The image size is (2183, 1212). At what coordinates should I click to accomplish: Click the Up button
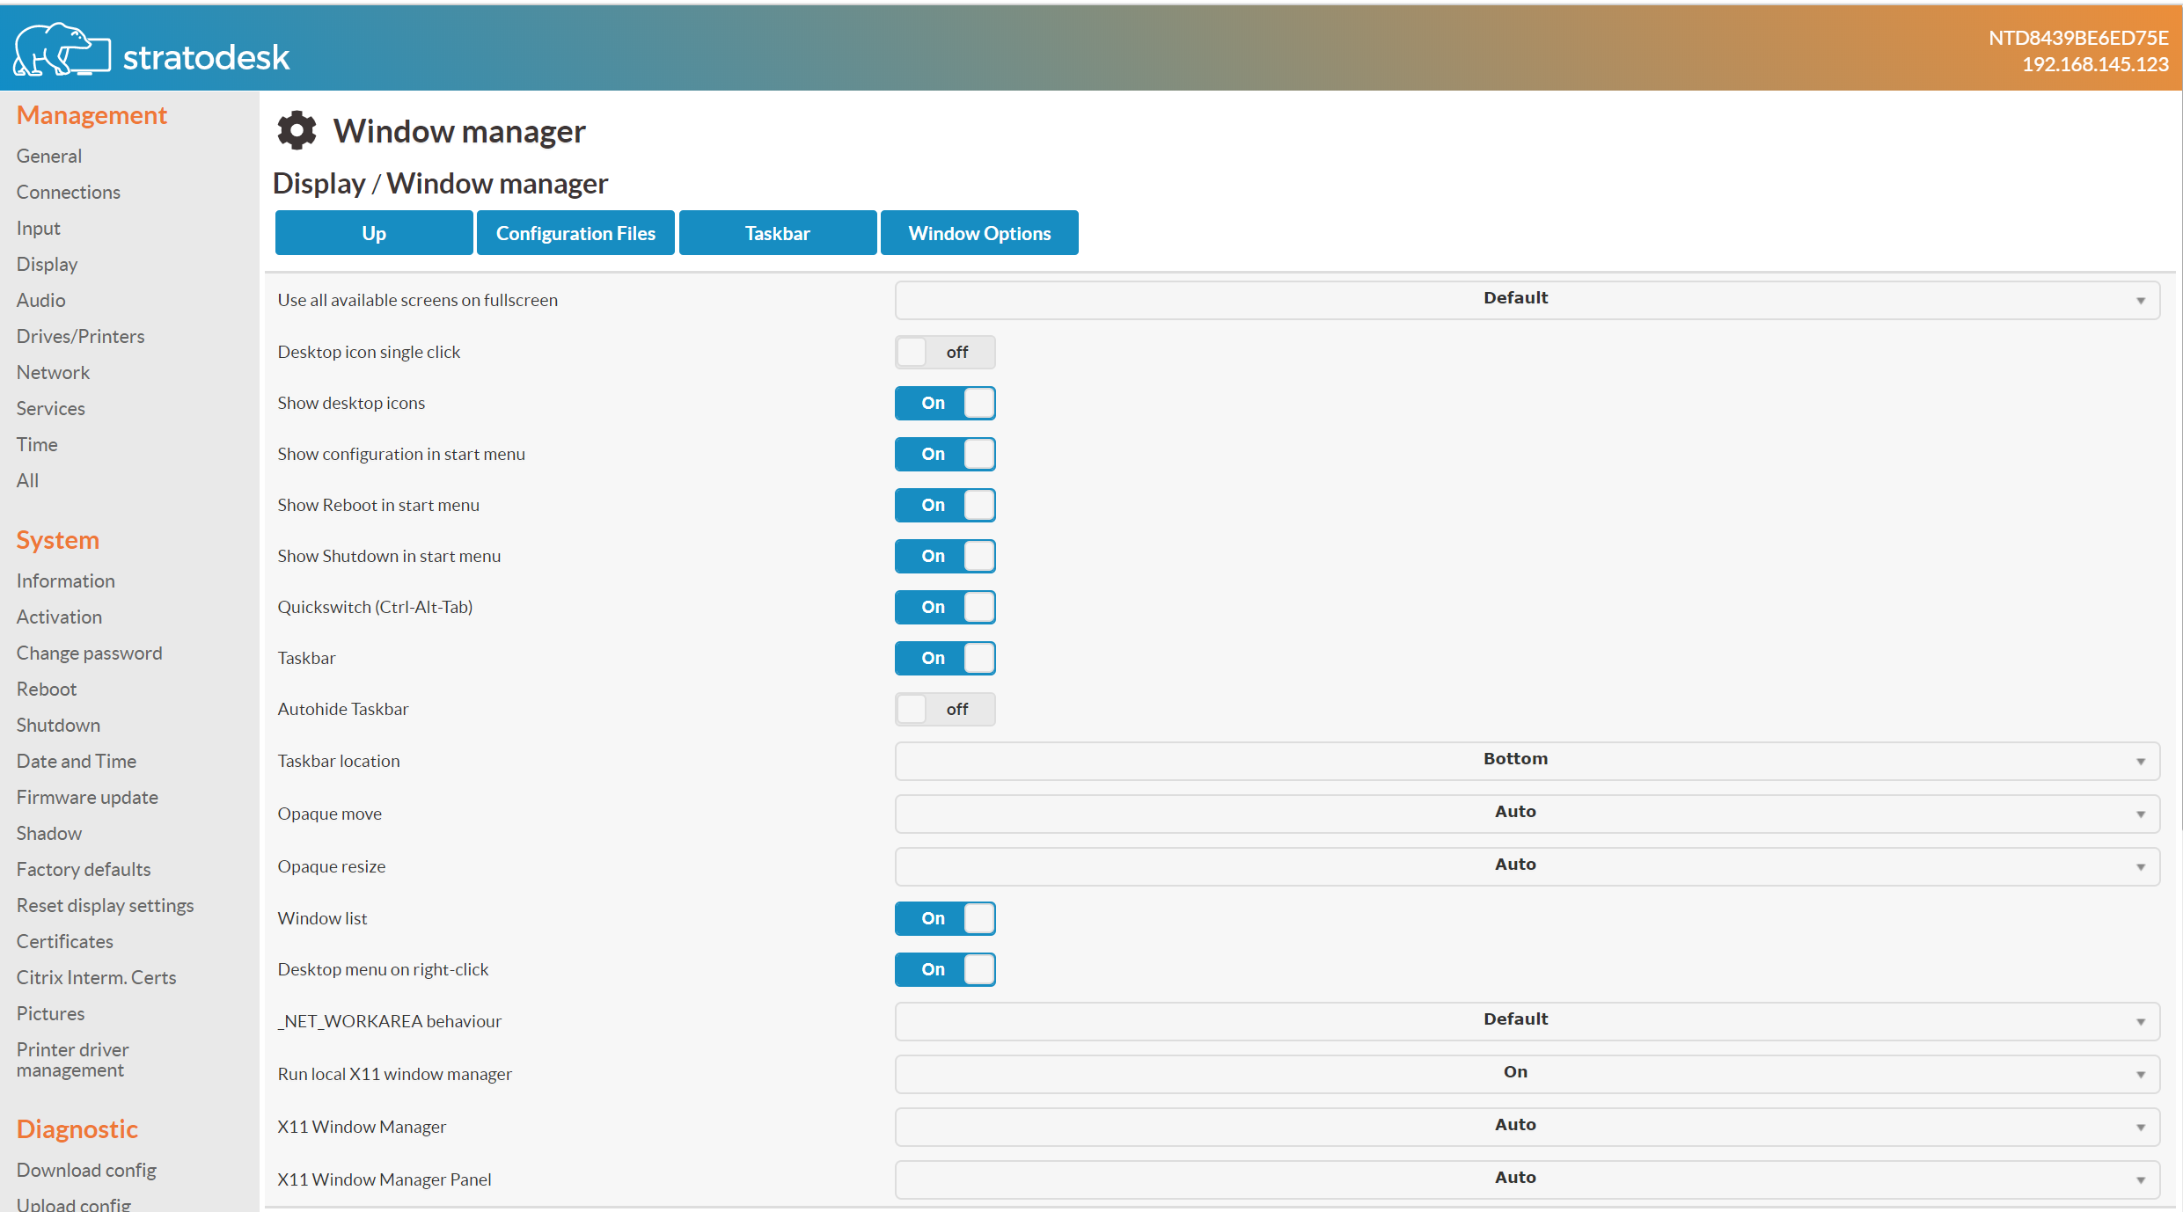[x=374, y=233]
